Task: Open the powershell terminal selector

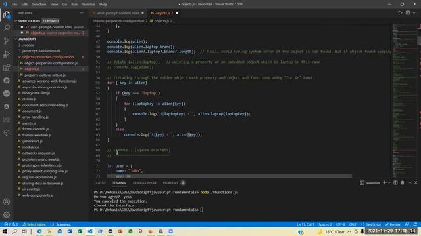Action: (x=370, y=183)
